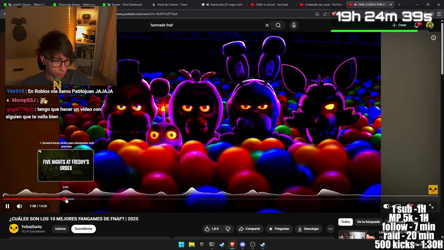This screenshot has width=444, height=250.
Task: Join channel with Unirme button
Action: click(x=60, y=229)
